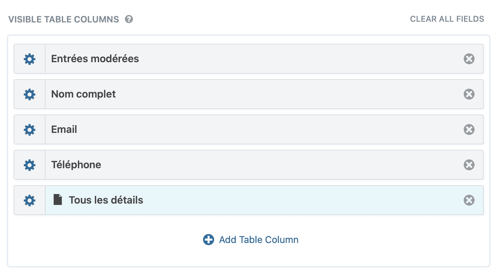The width and height of the screenshot is (498, 278).
Task: Open settings for Entrées modérées column
Action: pyautogui.click(x=29, y=59)
